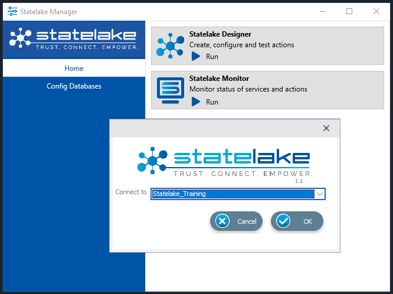393x294 pixels.
Task: Click version number 1.1 in dialog
Action: [299, 181]
